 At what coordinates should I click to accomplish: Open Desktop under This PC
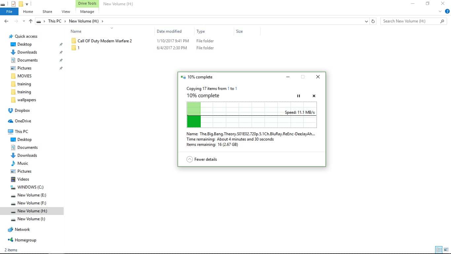pyautogui.click(x=24, y=140)
